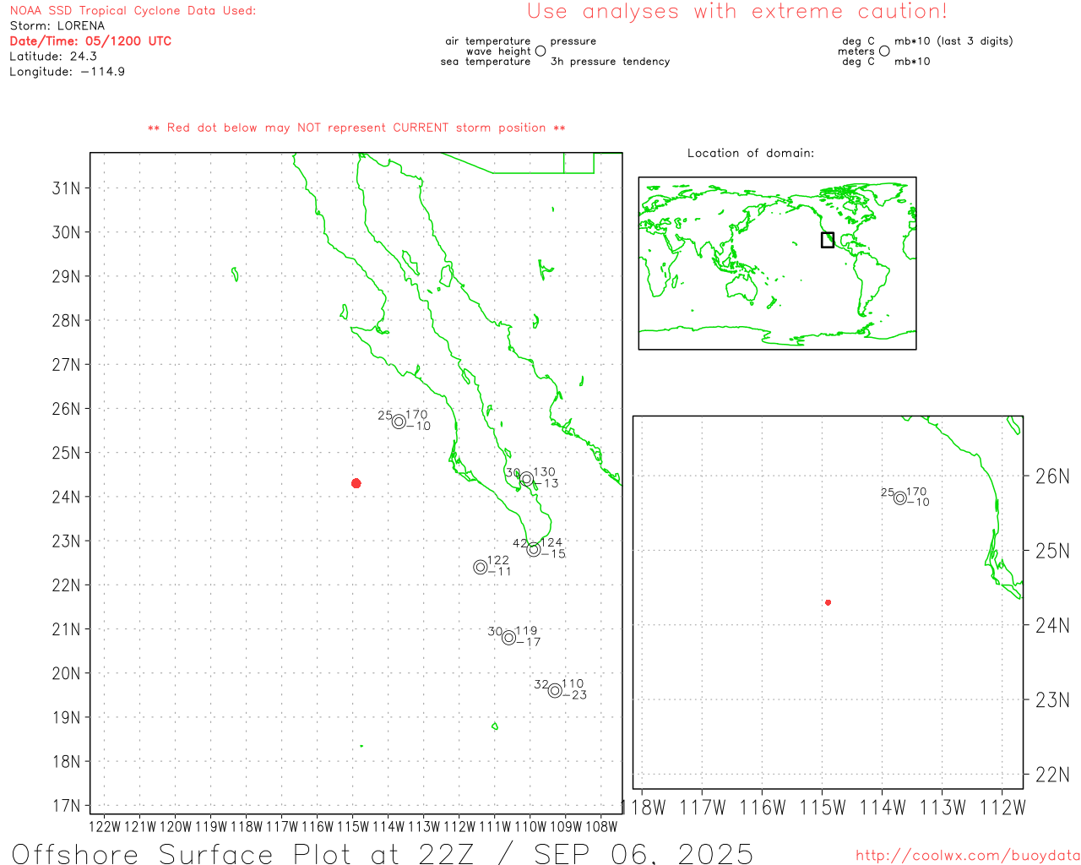Select buoy marker with pressure 119
Viewport: 1081px width, 865px height.
(508, 638)
